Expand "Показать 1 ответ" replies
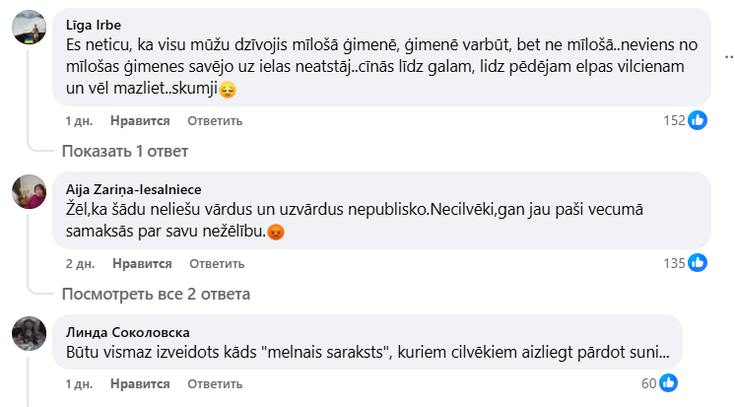Viewport: 735px width, 407px height. [x=124, y=152]
